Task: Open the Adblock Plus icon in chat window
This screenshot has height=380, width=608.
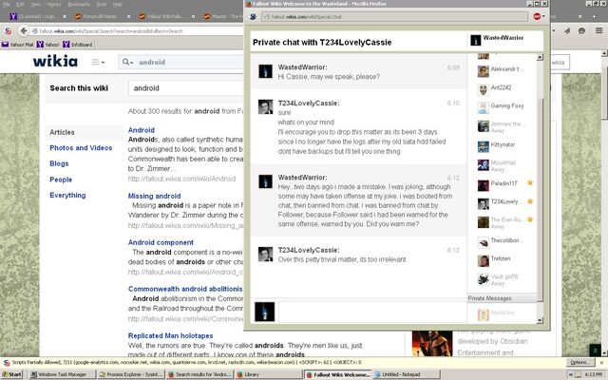Action: click(x=537, y=17)
